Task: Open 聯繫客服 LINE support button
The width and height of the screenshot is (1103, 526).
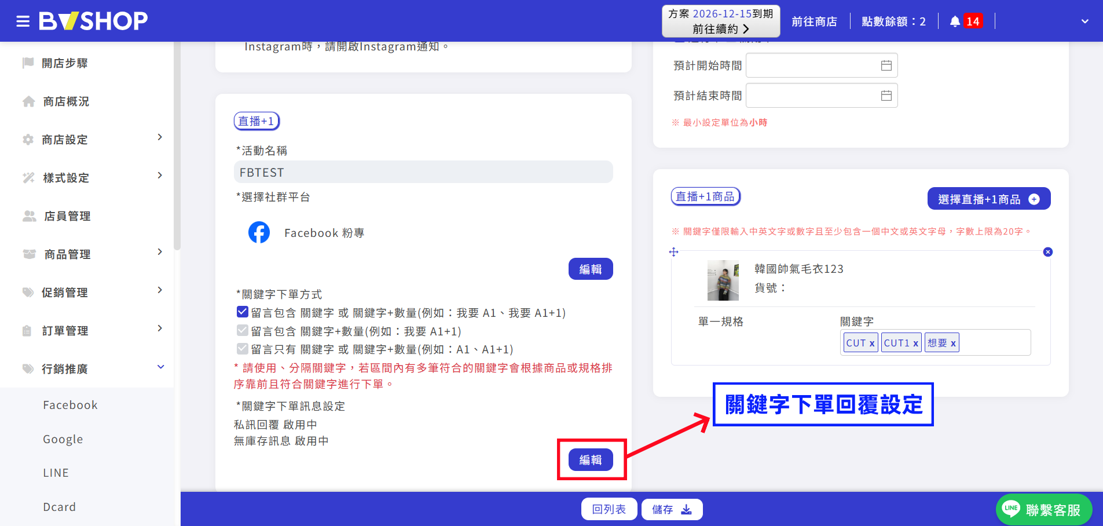Action: pyautogui.click(x=1043, y=509)
